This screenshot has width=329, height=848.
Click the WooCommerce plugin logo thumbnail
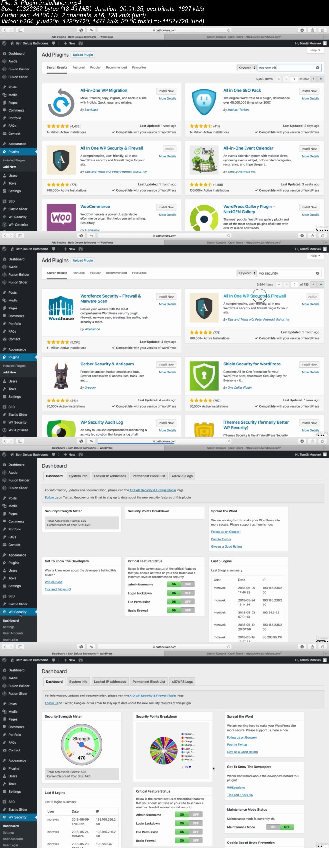coord(61,217)
